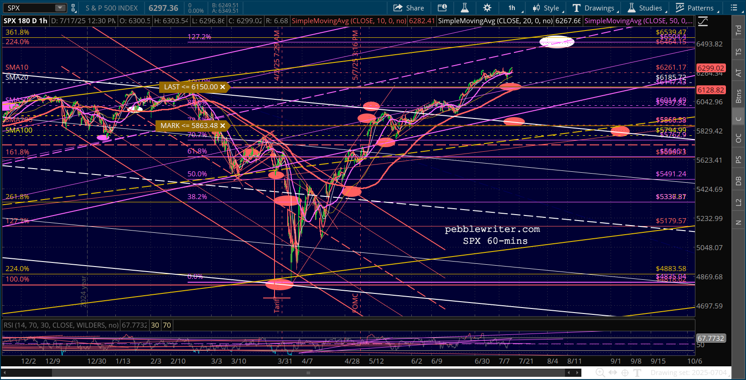Open the PS sidebar tab
This screenshot has width=746, height=380.
point(738,159)
